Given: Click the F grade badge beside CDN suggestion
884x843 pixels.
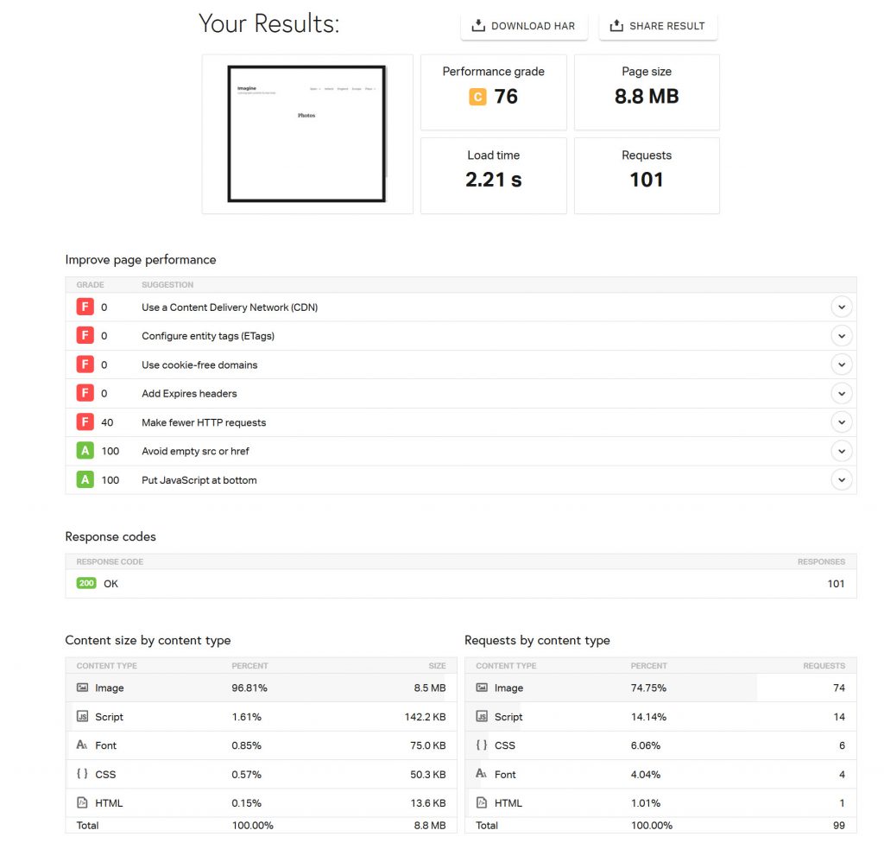Looking at the screenshot, I should (x=85, y=307).
